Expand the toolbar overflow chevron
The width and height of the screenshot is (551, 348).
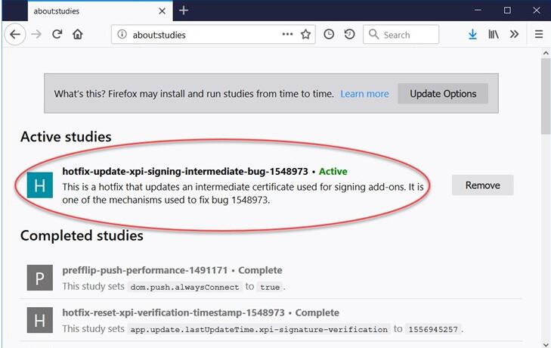tap(515, 34)
